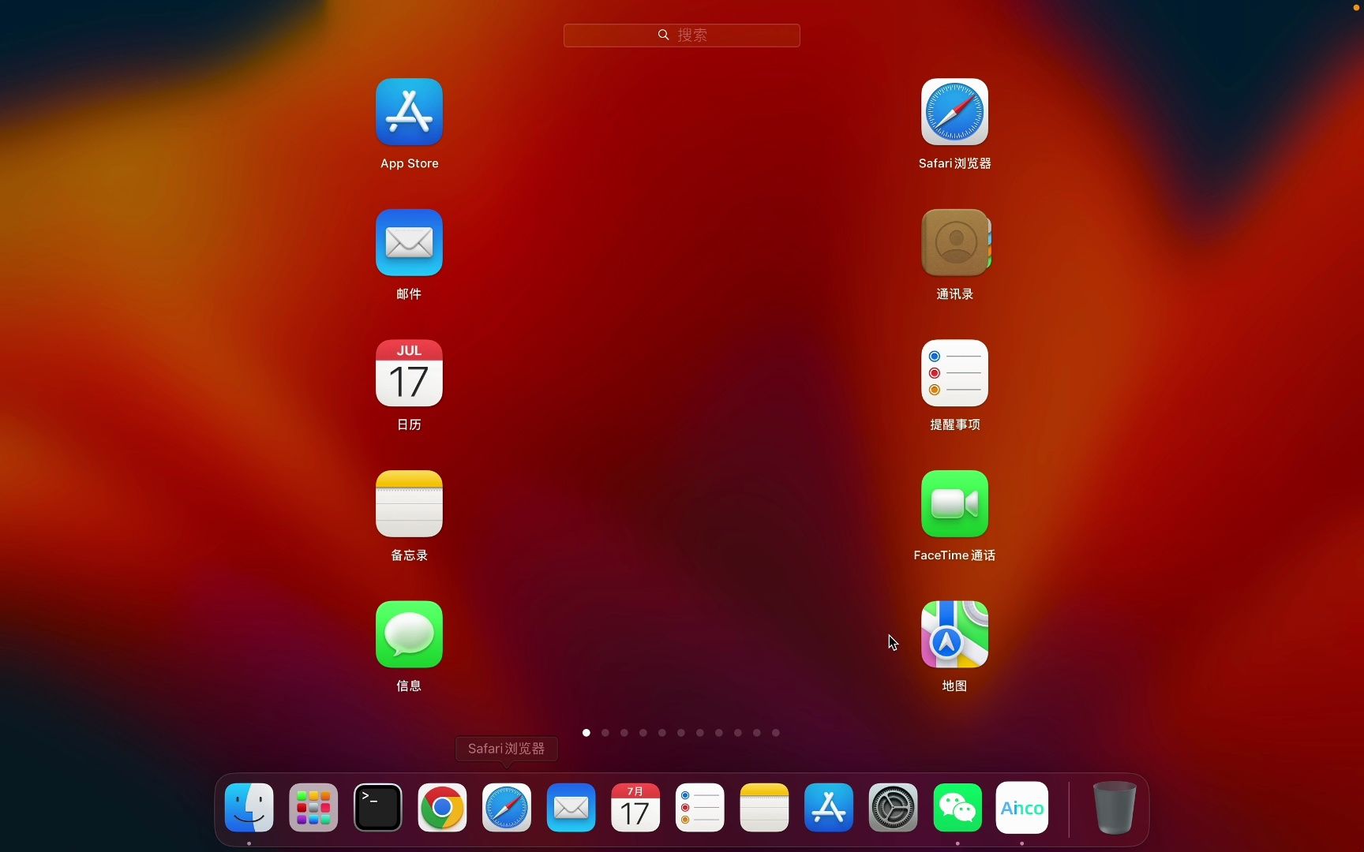Open 通讯录 contacts app
This screenshot has width=1364, height=852.
click(954, 242)
